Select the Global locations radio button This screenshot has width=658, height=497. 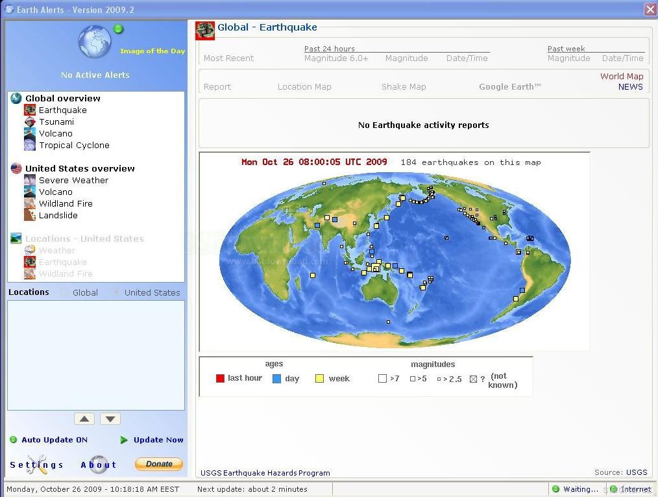[64, 293]
